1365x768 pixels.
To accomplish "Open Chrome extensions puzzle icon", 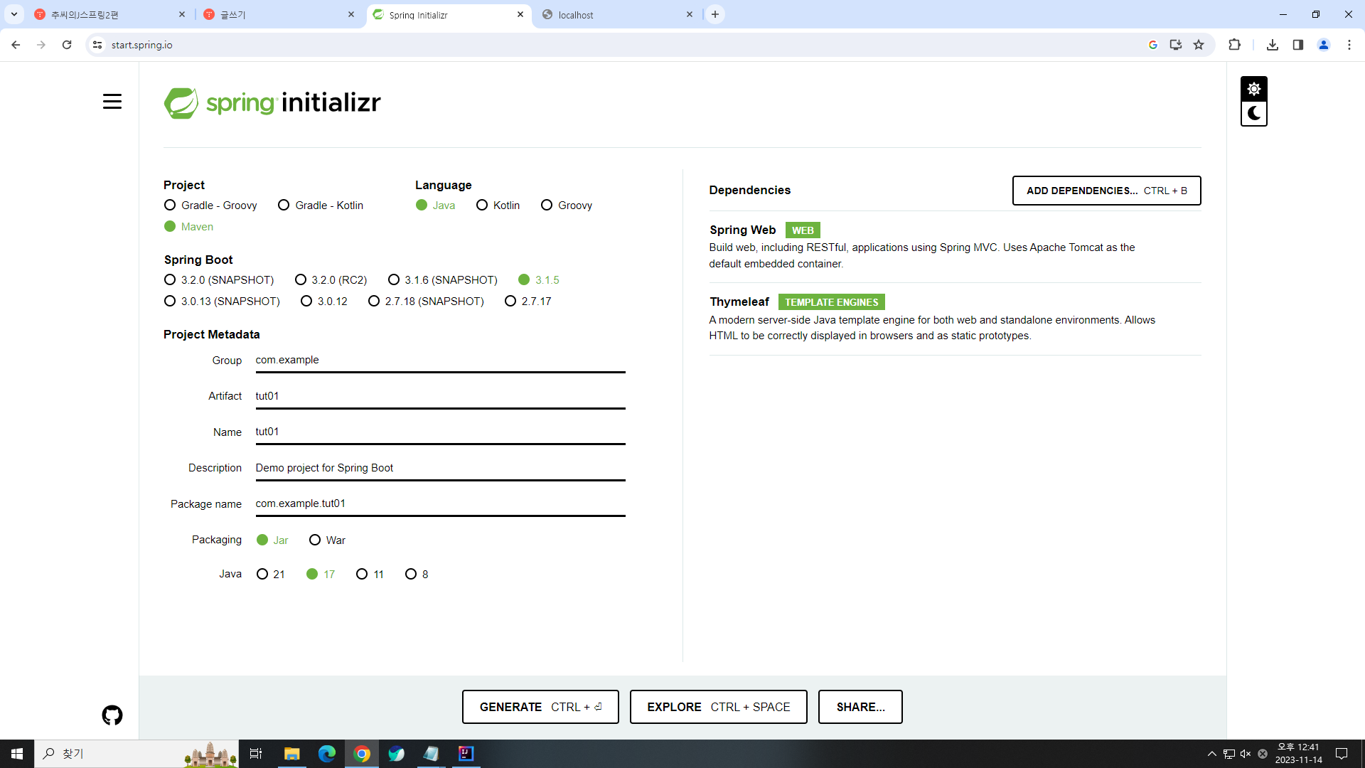I will pos(1234,45).
